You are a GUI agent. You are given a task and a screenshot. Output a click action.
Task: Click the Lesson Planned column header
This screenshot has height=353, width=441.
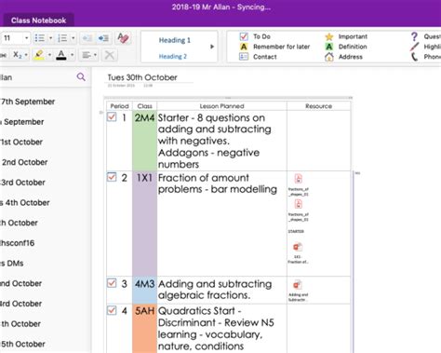tap(221, 106)
